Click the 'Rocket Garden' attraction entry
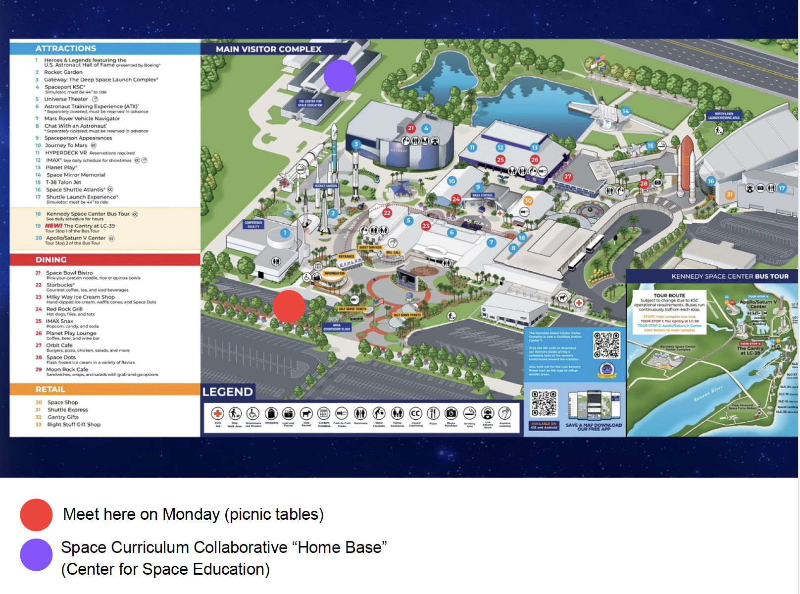800x594 pixels. tap(63, 72)
